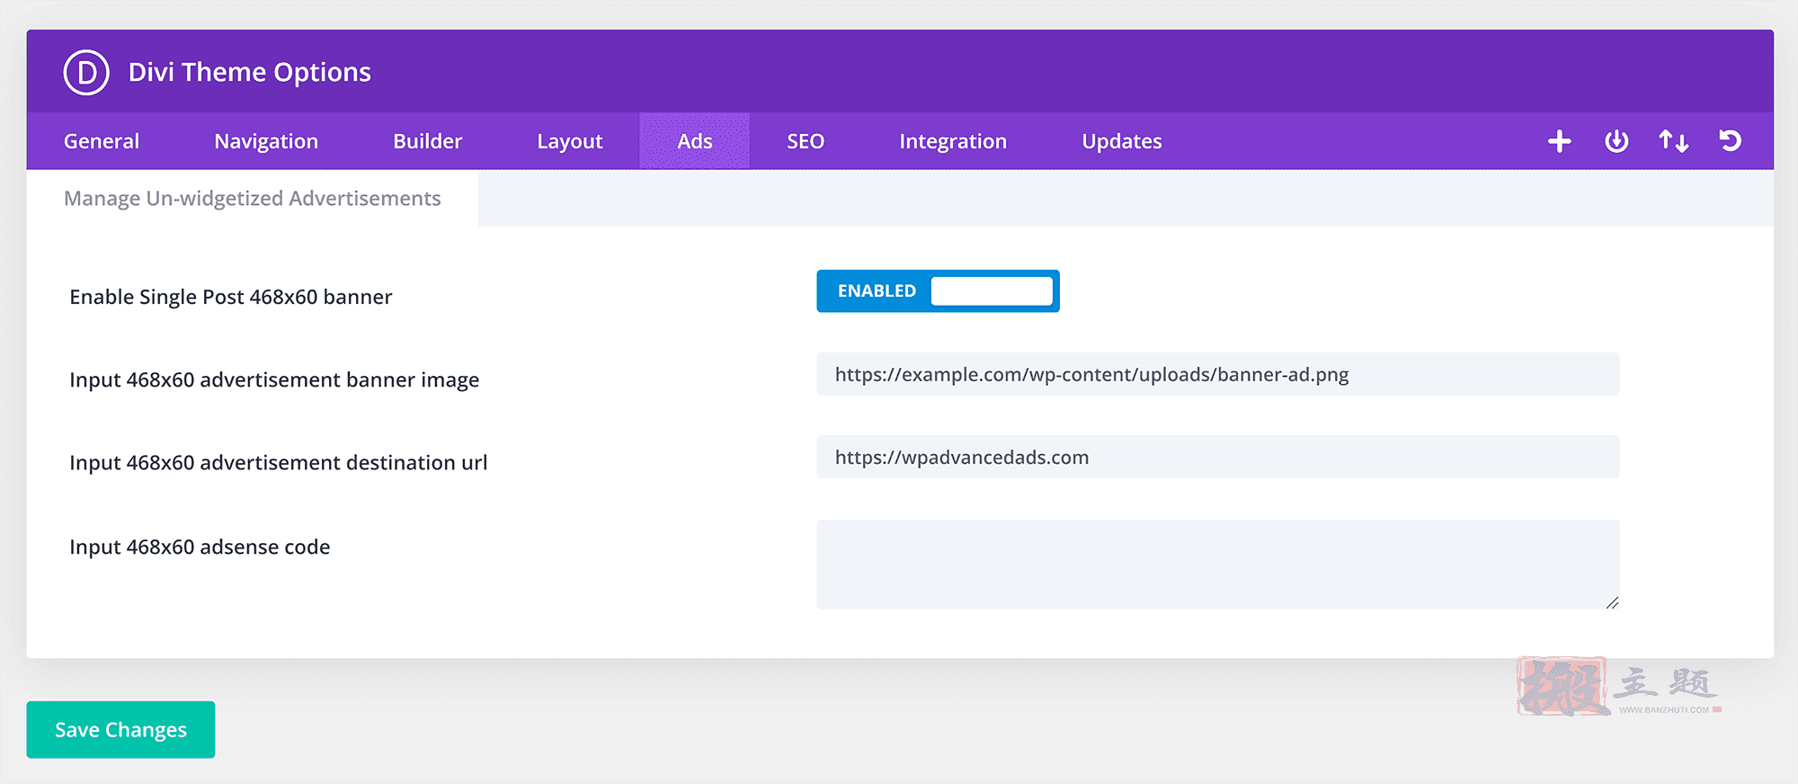
Task: Click the Divi logo icon
Action: point(86,72)
